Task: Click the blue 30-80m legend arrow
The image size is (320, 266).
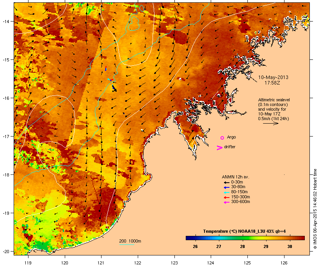Action: click(226, 187)
